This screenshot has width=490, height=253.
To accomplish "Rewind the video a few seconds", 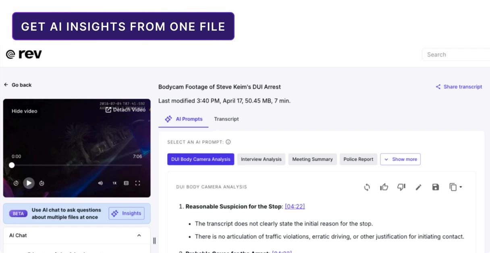I will pos(16,183).
